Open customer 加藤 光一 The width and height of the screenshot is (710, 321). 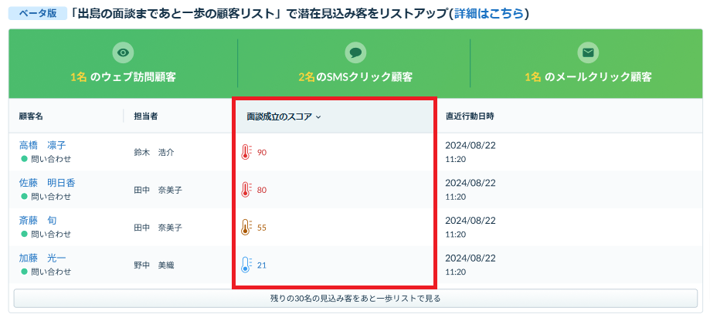pos(42,258)
